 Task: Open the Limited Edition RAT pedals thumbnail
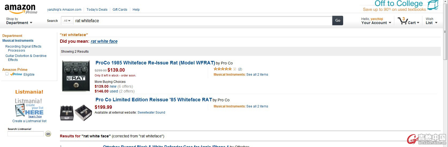tap(76, 113)
